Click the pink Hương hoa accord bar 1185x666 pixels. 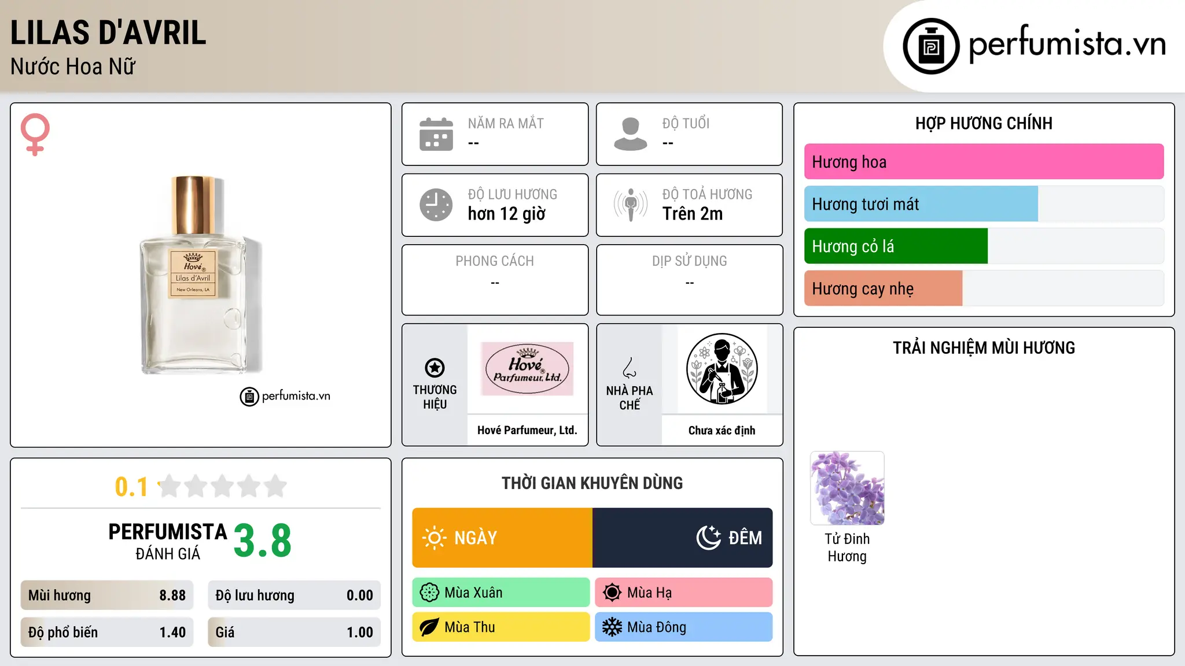[x=984, y=162]
